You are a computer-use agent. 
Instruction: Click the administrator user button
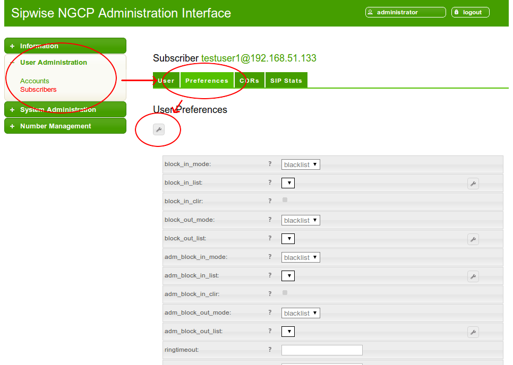[406, 12]
